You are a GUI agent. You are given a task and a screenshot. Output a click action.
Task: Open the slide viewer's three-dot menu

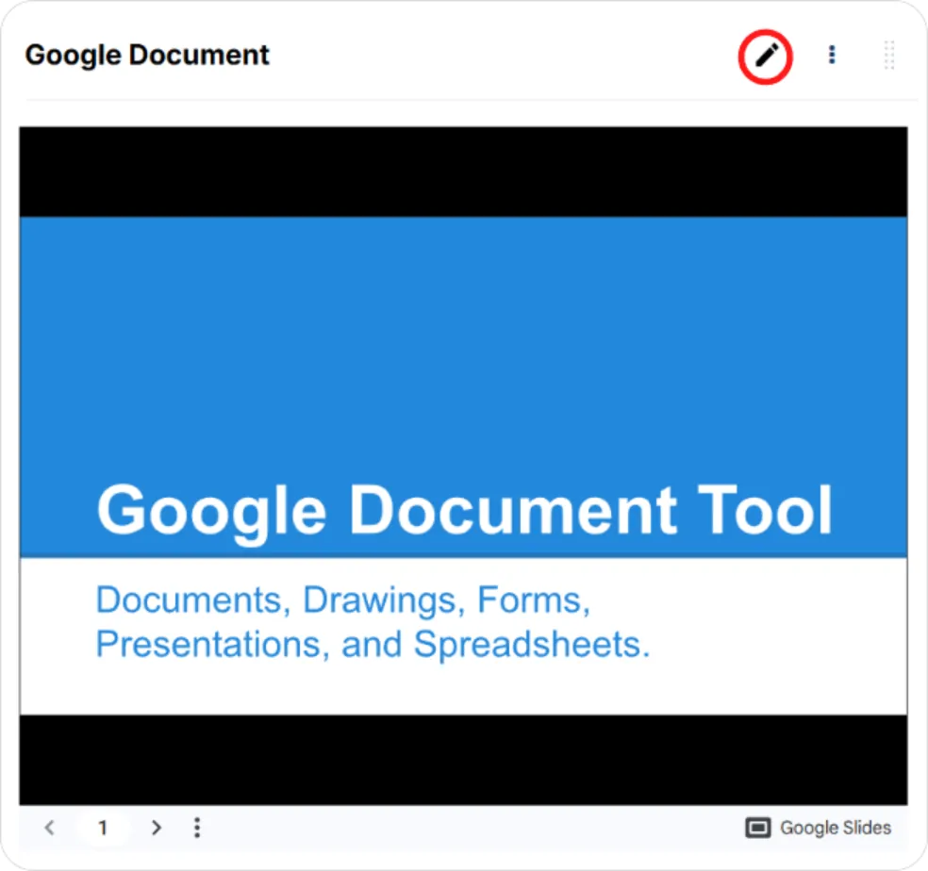pos(197,828)
